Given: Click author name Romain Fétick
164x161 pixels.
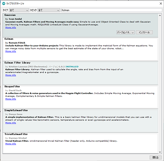Looking at the screenshot, I should click(17, 43).
